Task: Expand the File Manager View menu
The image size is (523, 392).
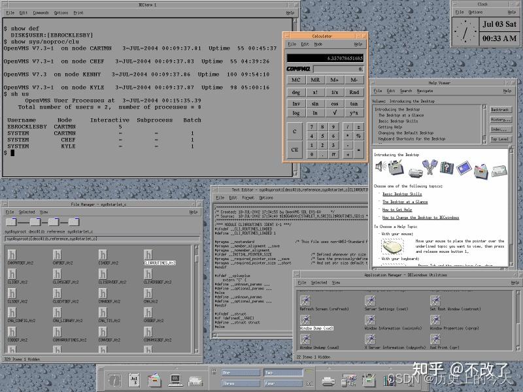Action: [x=44, y=212]
